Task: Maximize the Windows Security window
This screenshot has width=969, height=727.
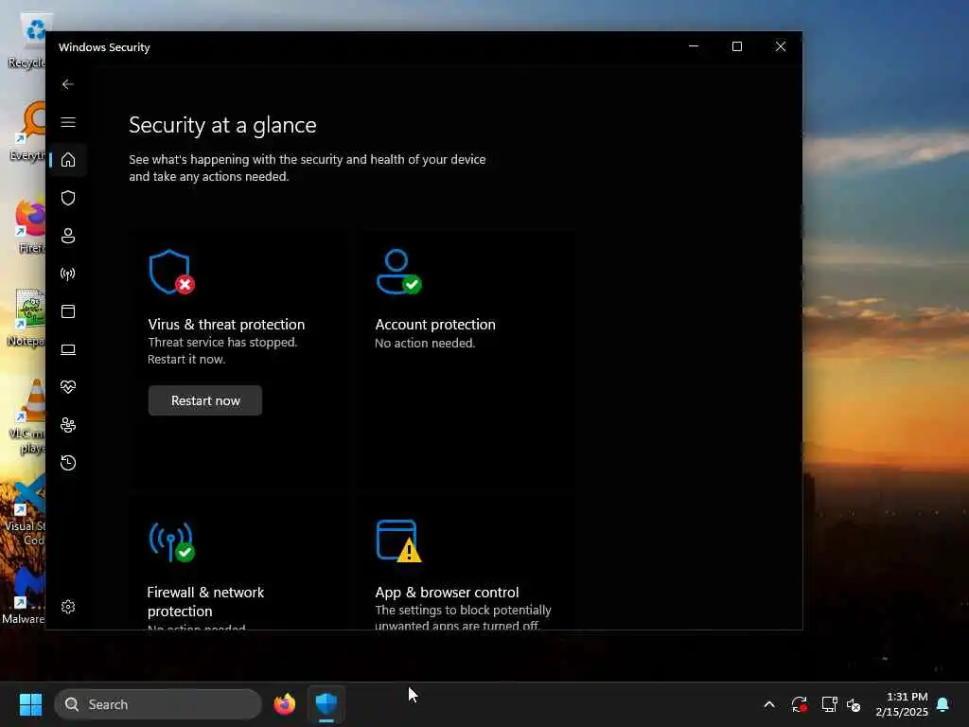Action: pyautogui.click(x=736, y=46)
